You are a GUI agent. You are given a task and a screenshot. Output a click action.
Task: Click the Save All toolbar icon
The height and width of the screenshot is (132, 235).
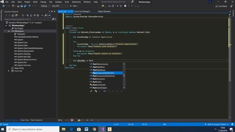(x=25, y=6)
